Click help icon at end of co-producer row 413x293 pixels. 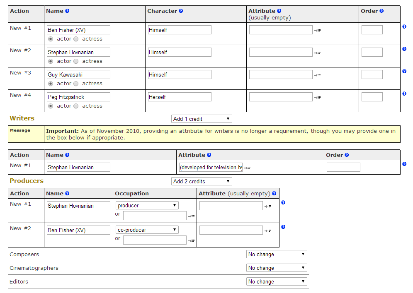click(283, 227)
